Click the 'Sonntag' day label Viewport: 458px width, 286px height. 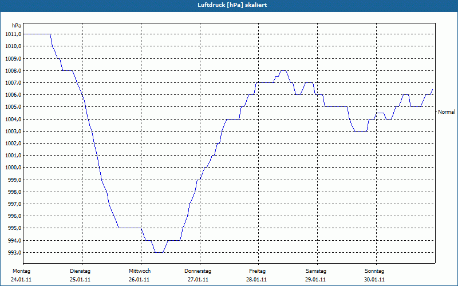(x=374, y=271)
